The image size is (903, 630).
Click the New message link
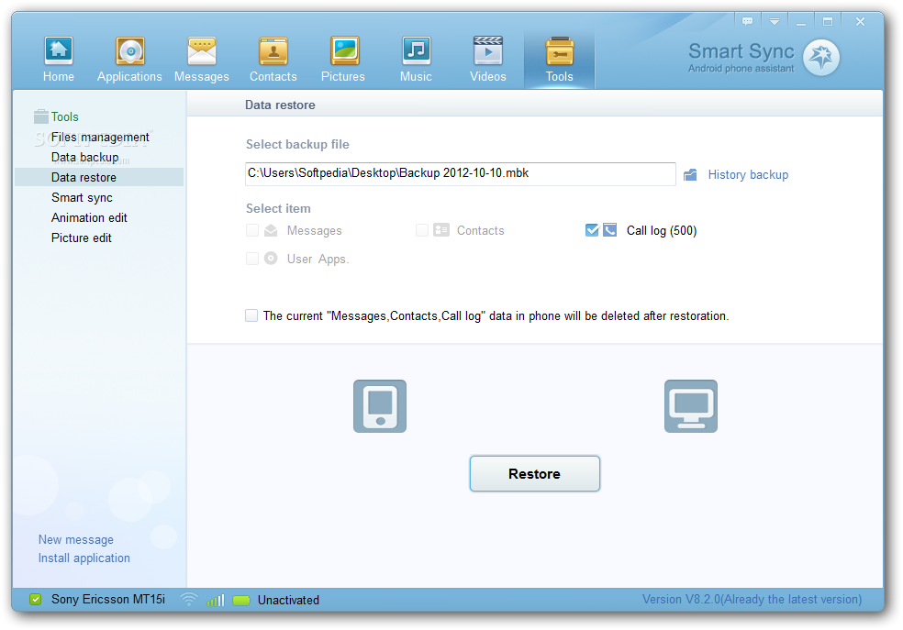tap(76, 539)
